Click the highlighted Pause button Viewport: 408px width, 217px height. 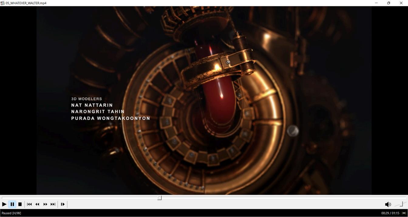pyautogui.click(x=12, y=204)
